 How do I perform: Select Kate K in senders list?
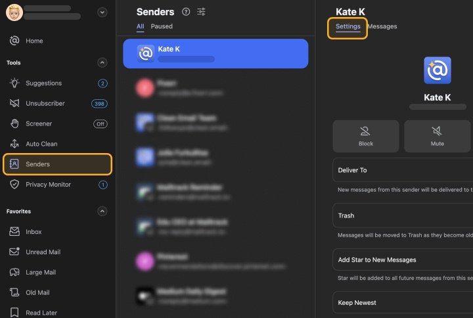coord(215,53)
